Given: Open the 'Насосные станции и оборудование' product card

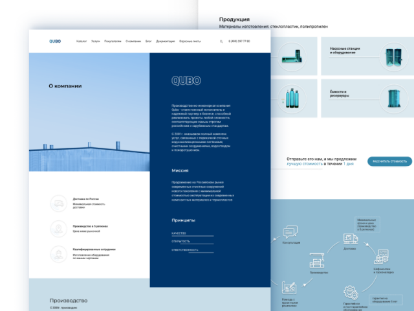Looking at the screenshot, I should [x=367, y=56].
